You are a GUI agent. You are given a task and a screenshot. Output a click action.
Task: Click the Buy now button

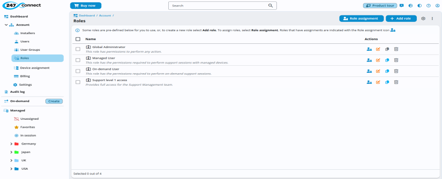tap(86, 6)
